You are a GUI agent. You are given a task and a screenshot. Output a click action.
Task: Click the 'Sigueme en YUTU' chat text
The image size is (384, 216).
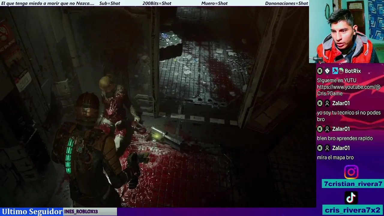coord(337,80)
